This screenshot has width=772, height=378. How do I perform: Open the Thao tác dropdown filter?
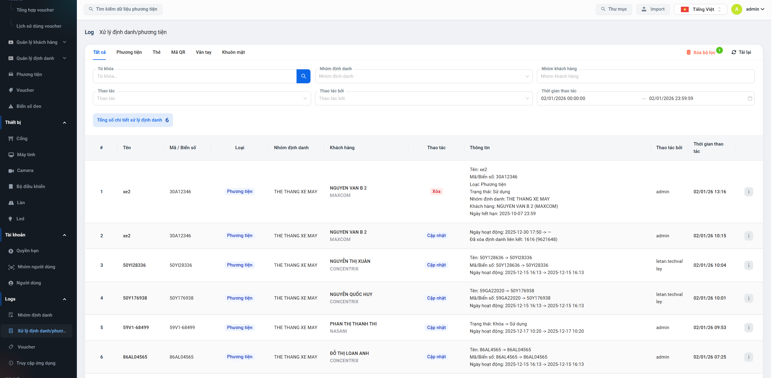(x=202, y=98)
